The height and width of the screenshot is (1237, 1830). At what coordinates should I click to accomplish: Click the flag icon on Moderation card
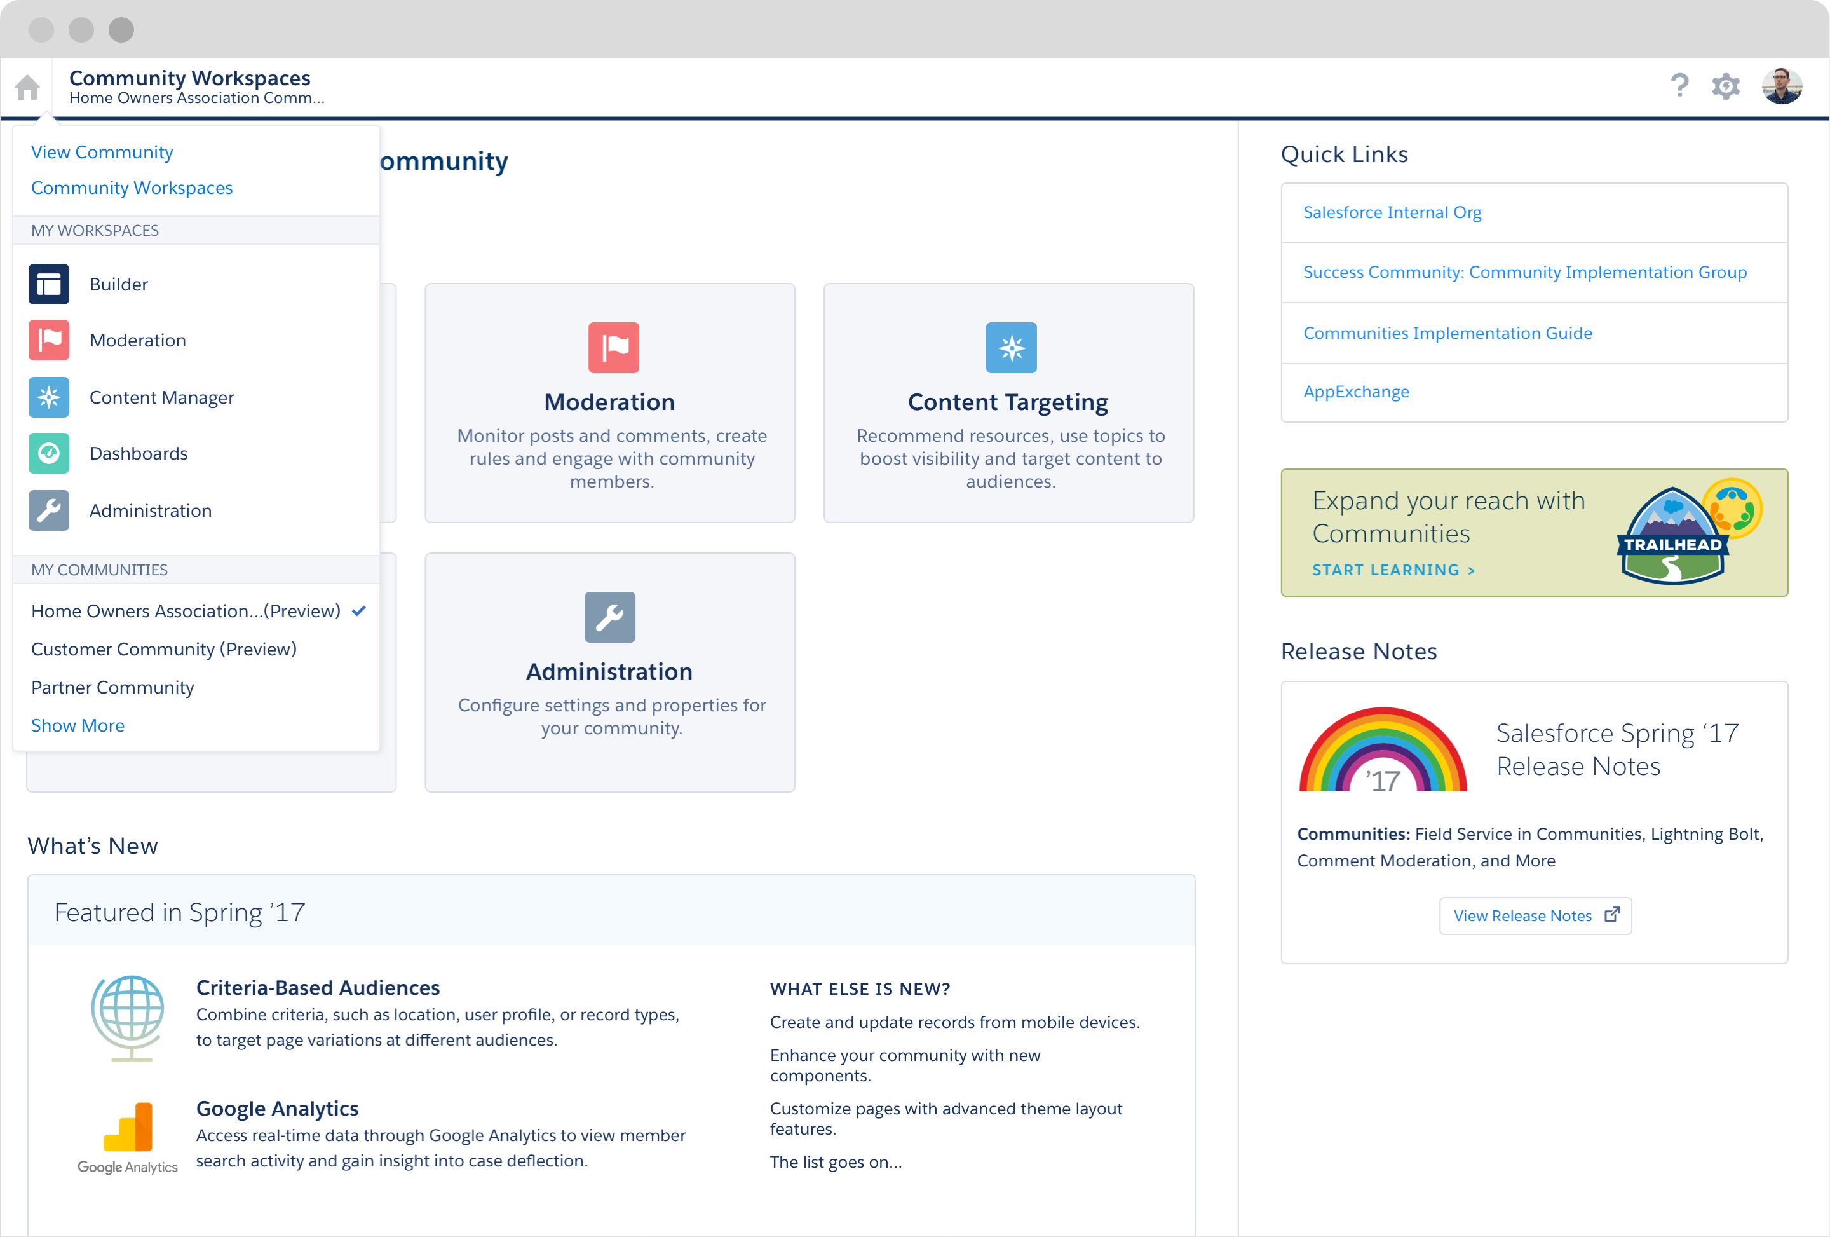point(613,348)
